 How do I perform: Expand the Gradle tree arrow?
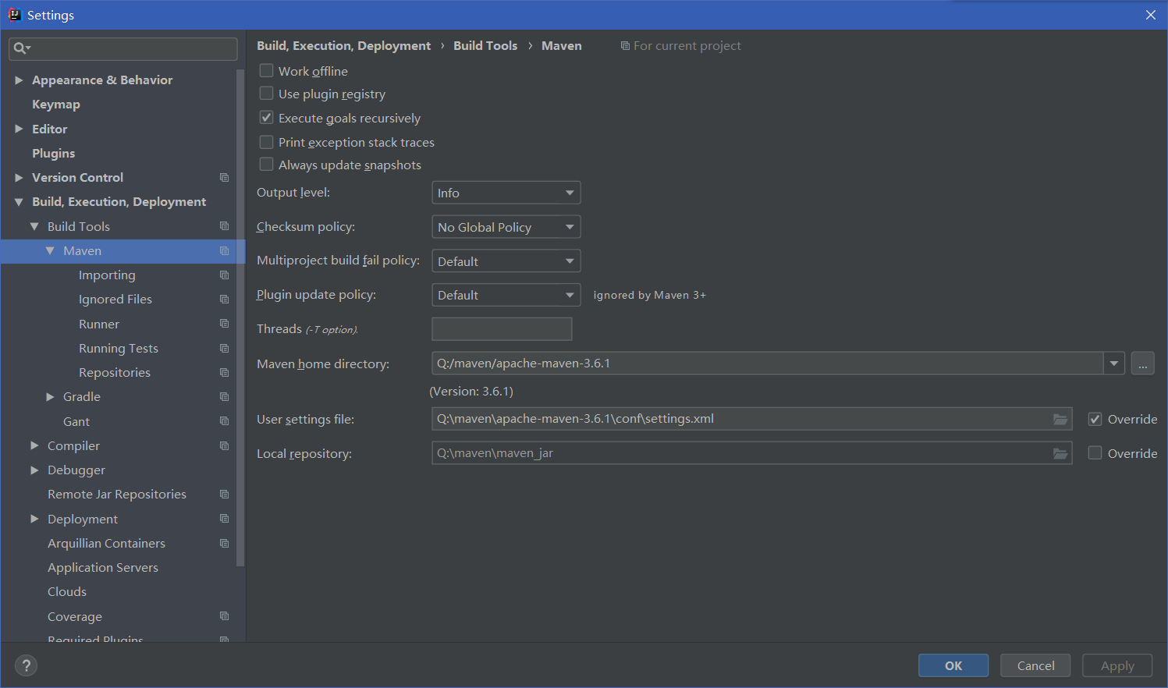[x=50, y=397]
